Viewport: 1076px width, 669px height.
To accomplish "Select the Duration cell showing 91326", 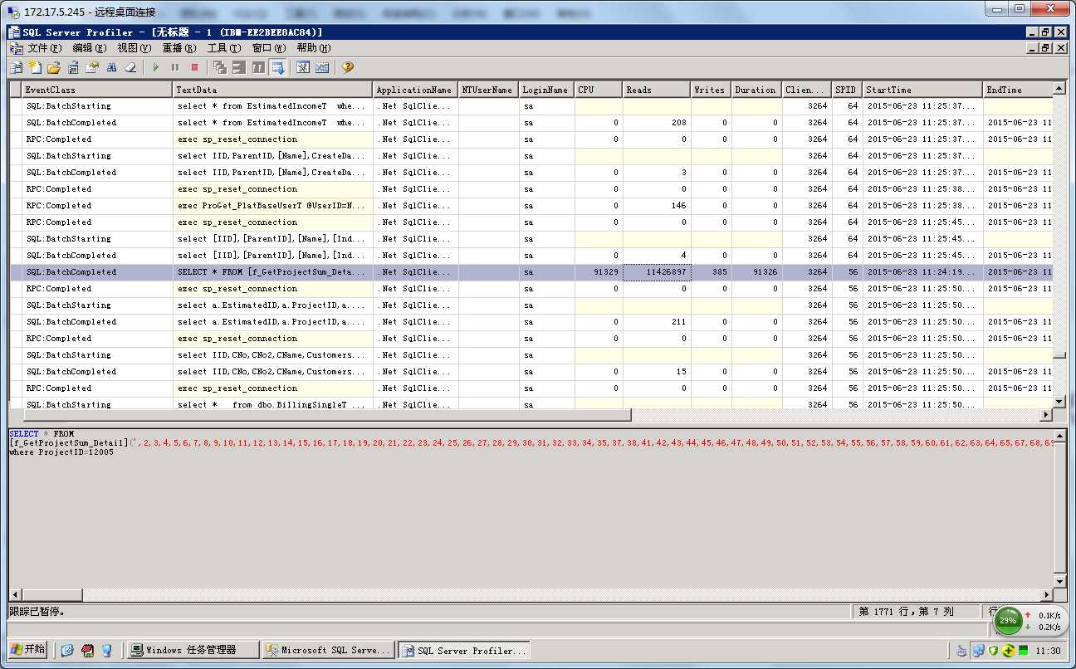I will point(756,272).
